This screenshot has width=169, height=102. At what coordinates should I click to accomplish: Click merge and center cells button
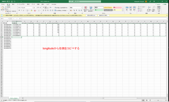[x=60, y=11]
